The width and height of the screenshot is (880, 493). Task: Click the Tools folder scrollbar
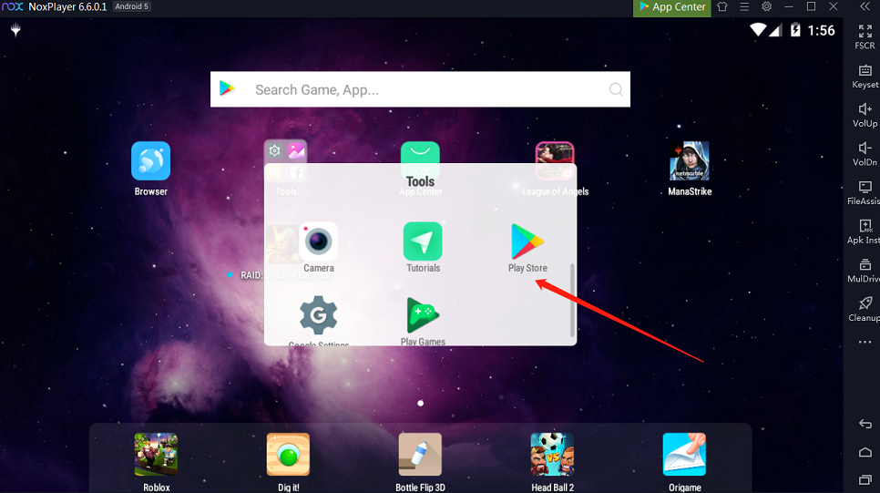pyautogui.click(x=572, y=300)
